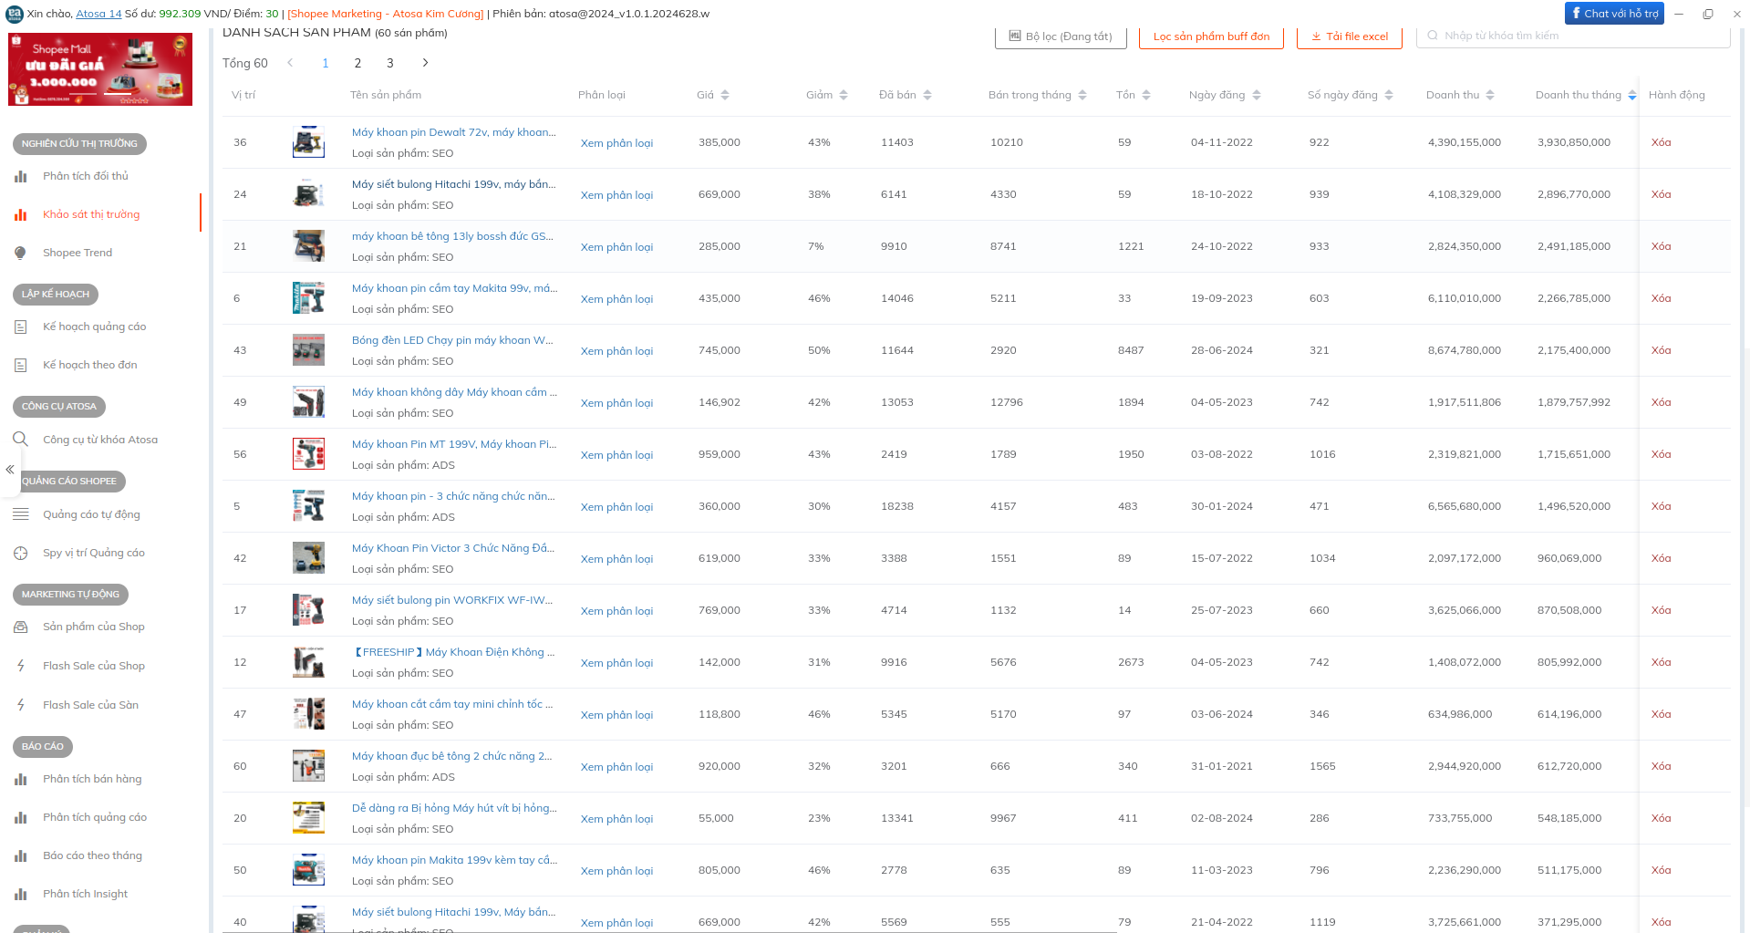
Task: Click the Công cụ từ khóa search icon
Action: [x=20, y=440]
